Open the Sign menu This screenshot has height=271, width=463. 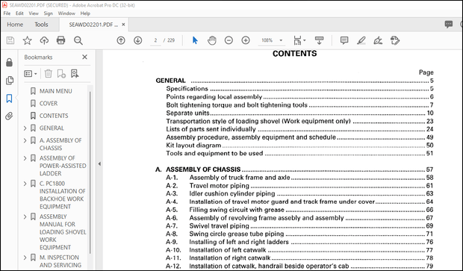tap(48, 13)
